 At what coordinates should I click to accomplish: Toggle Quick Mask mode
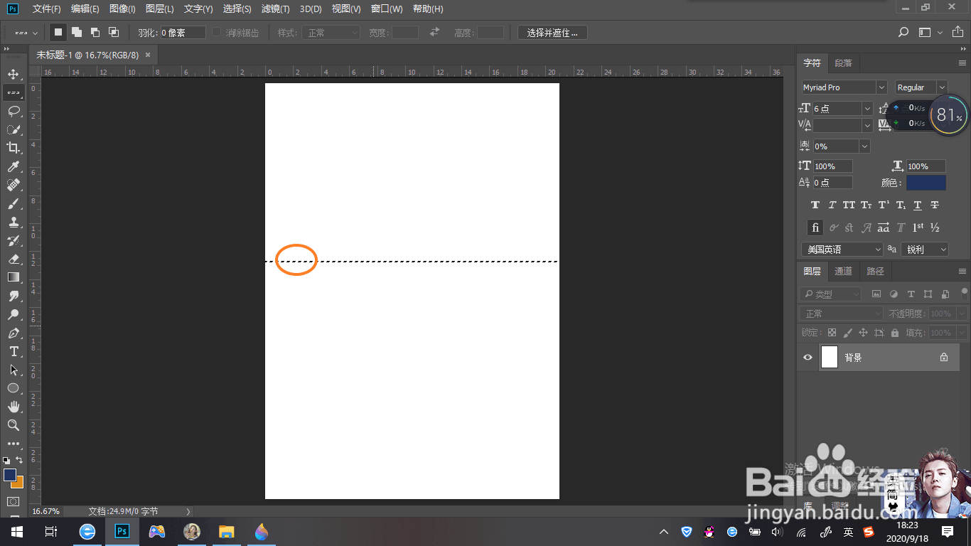point(13,501)
